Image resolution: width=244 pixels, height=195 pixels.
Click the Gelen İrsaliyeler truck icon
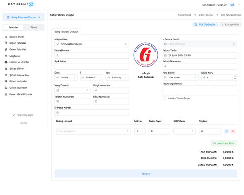[6, 88]
